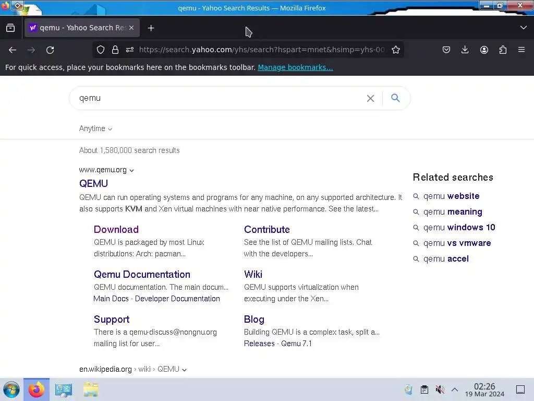Click in the URL address bar
The height and width of the screenshot is (401, 534).
(x=262, y=50)
